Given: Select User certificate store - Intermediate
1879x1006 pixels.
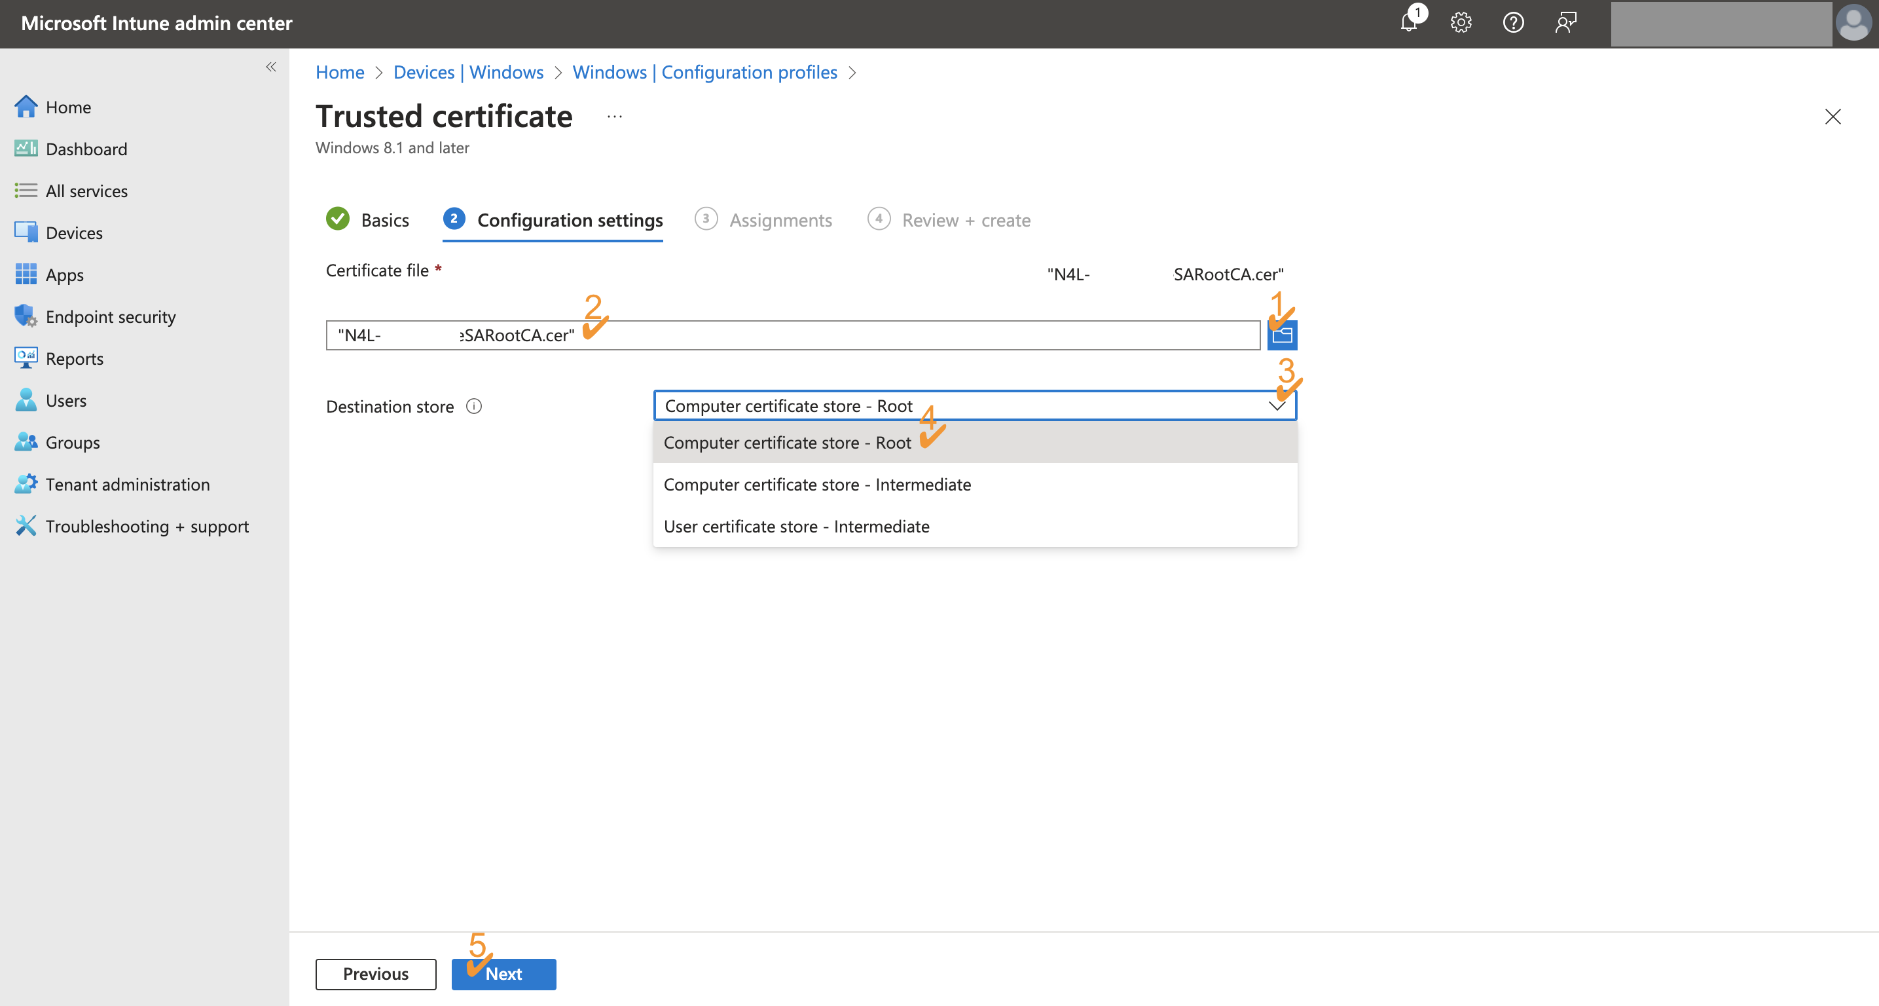Looking at the screenshot, I should [796, 526].
